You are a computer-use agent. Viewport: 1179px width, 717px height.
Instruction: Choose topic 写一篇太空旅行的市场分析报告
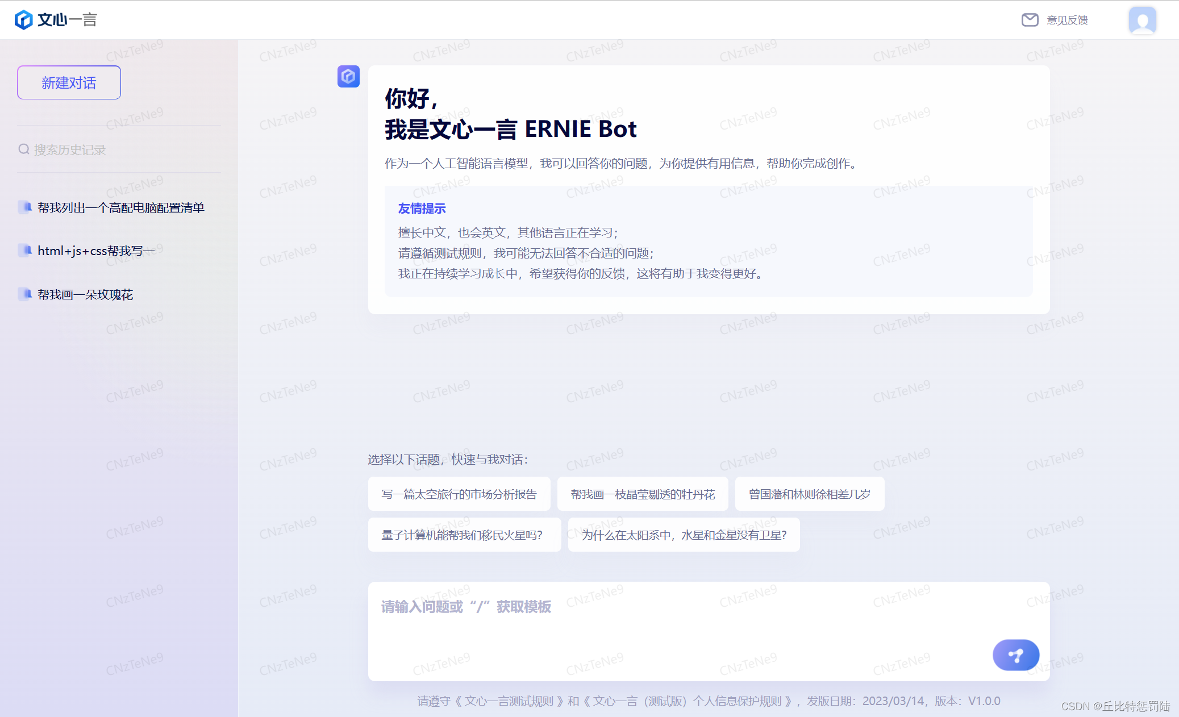(x=459, y=494)
